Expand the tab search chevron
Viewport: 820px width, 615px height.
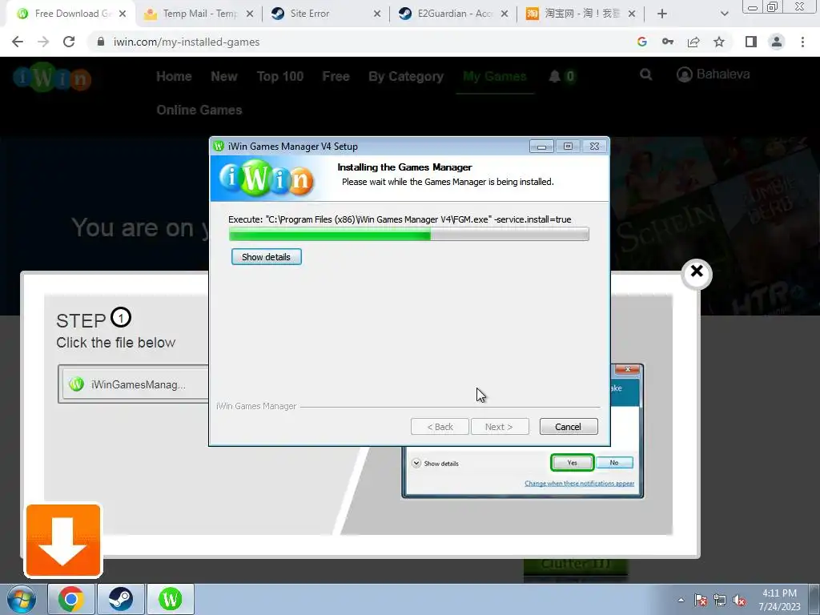point(724,14)
